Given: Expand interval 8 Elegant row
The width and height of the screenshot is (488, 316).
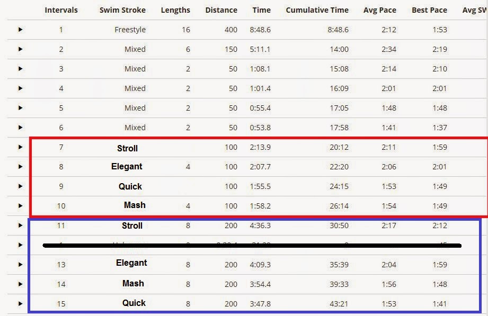Looking at the screenshot, I should tap(20, 167).
